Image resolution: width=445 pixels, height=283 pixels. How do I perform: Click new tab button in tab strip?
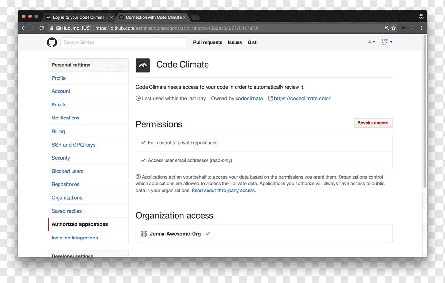[x=195, y=18]
